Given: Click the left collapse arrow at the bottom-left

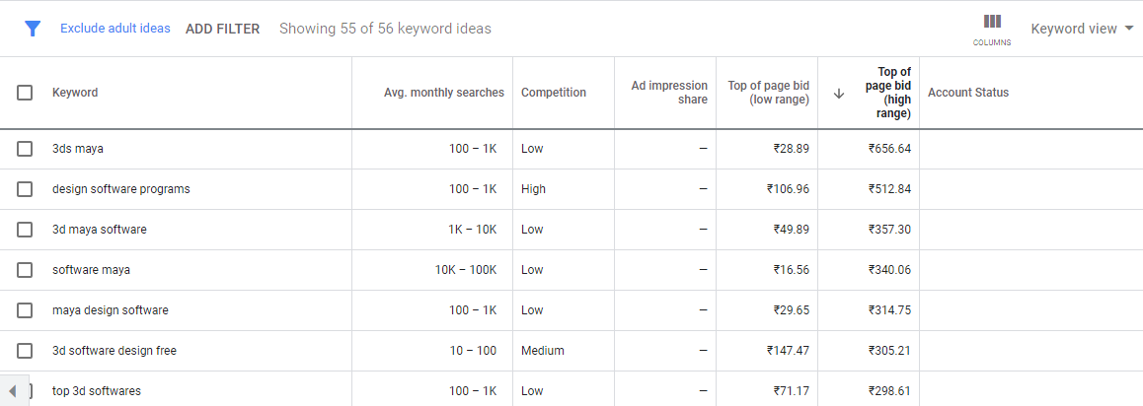Looking at the screenshot, I should point(13,390).
